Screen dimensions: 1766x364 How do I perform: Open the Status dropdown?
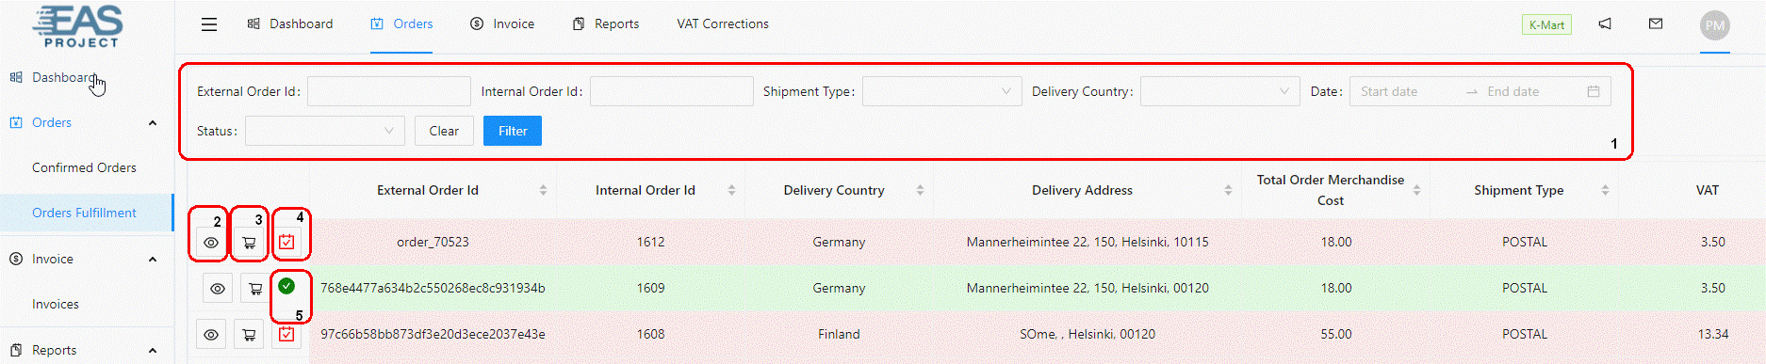(324, 131)
